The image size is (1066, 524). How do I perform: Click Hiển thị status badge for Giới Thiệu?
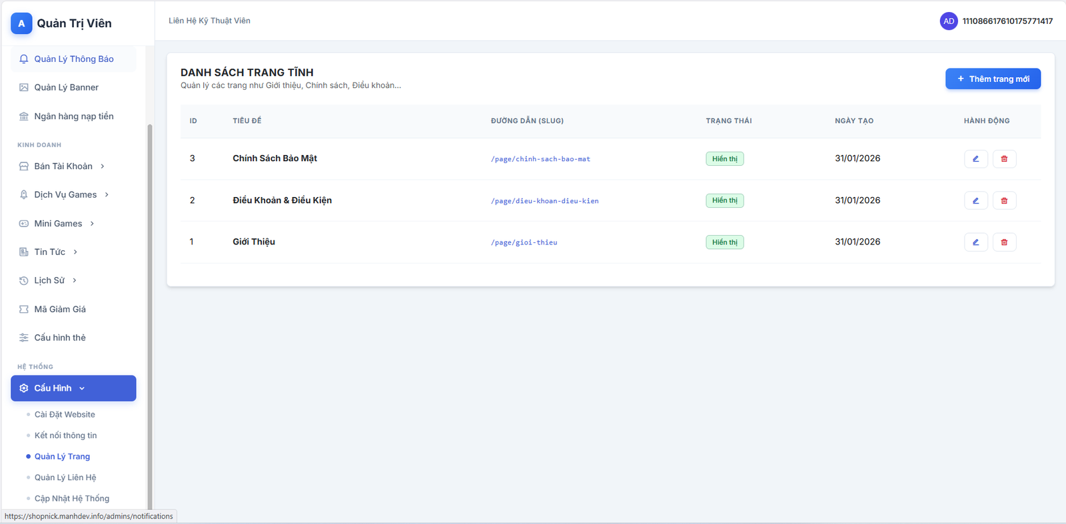pos(724,242)
